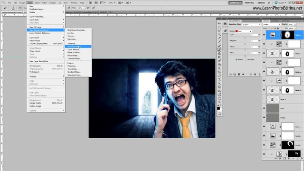The height and width of the screenshot is (171, 304).
Task: Select the Absolute radio button
Action: pyautogui.click(x=246, y=60)
